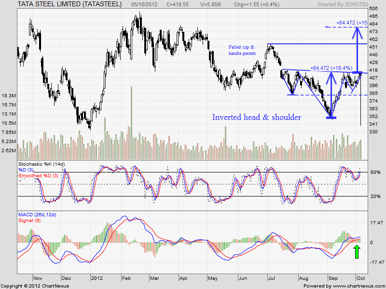Select the 2.62M volume axis label
This screenshot has width=386, height=289.
(9, 150)
